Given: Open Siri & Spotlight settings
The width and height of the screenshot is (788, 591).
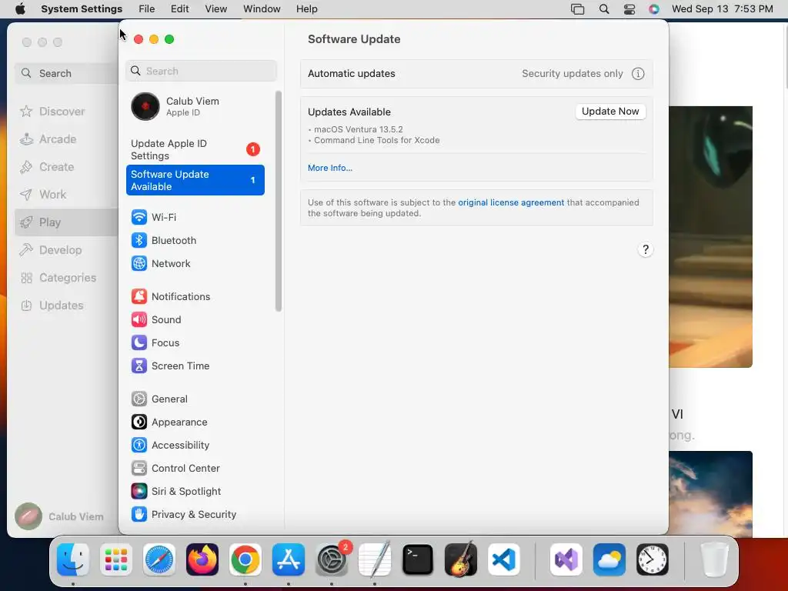Looking at the screenshot, I should pos(195,492).
